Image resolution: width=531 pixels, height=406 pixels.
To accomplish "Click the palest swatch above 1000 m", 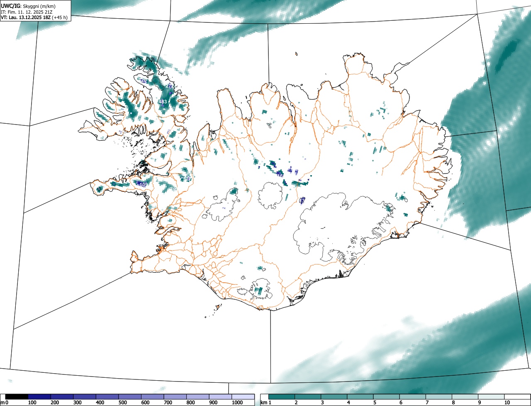I will (x=243, y=396).
